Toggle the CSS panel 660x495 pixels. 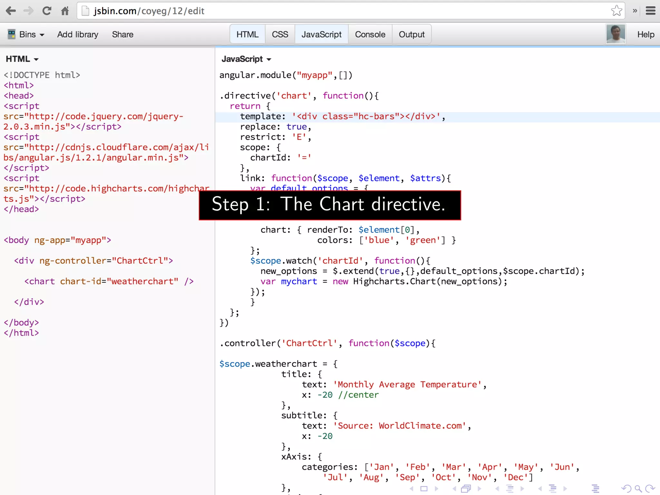280,34
